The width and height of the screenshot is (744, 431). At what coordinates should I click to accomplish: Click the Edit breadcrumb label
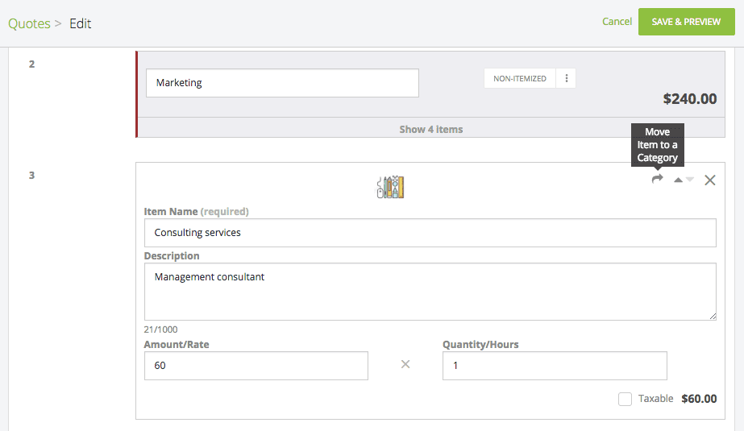coord(81,23)
